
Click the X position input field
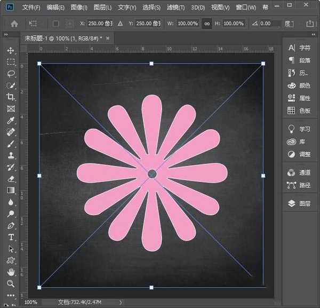tap(101, 24)
